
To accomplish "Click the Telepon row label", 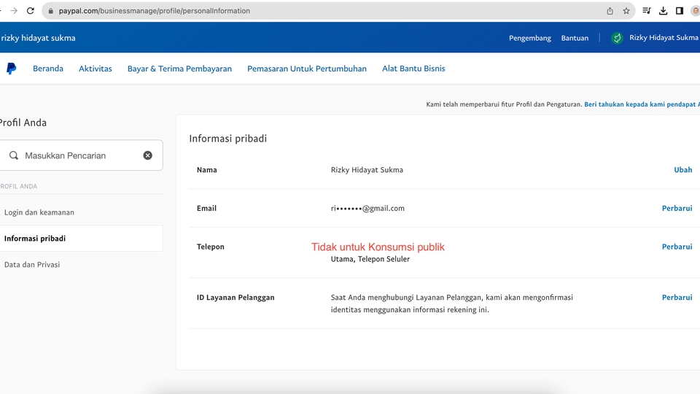I will [211, 247].
